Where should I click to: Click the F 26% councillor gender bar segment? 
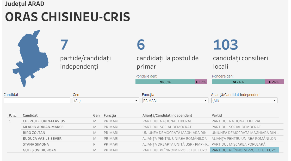(x=274, y=82)
